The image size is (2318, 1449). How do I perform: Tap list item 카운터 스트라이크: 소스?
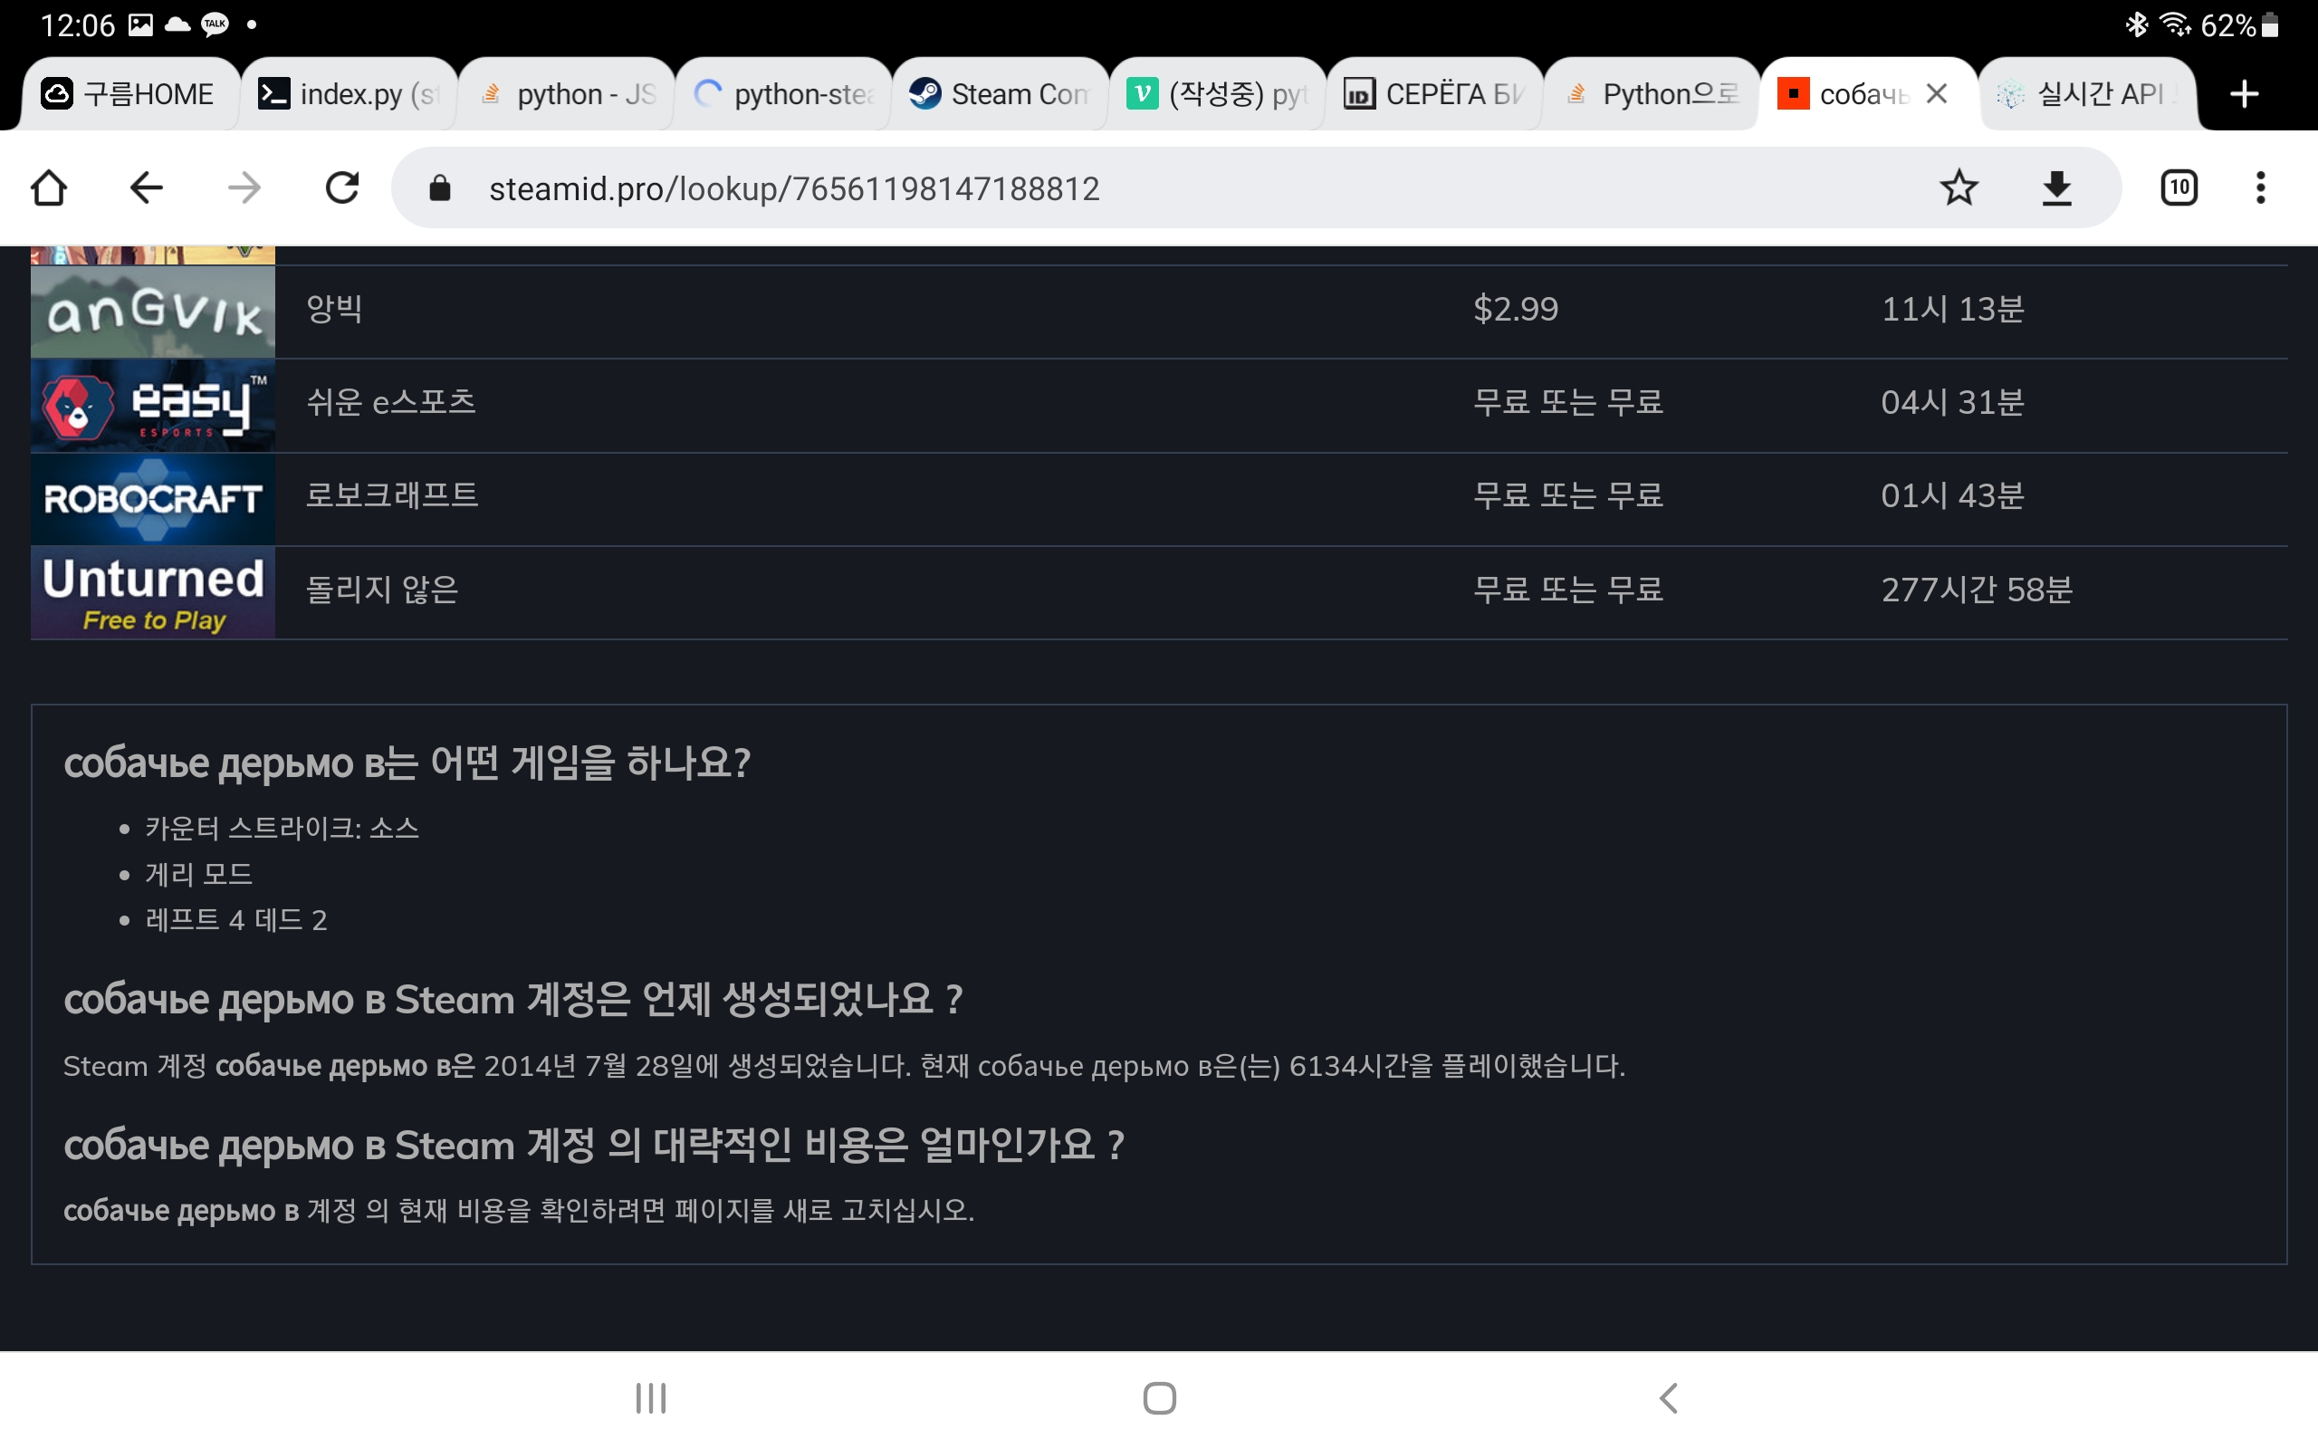(x=283, y=828)
